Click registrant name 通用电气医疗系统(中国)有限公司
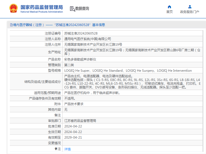Viewport: 206px width, 154px height. (x=87, y=39)
